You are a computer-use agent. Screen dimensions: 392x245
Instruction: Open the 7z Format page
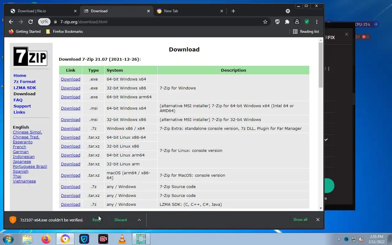pyautogui.click(x=24, y=81)
